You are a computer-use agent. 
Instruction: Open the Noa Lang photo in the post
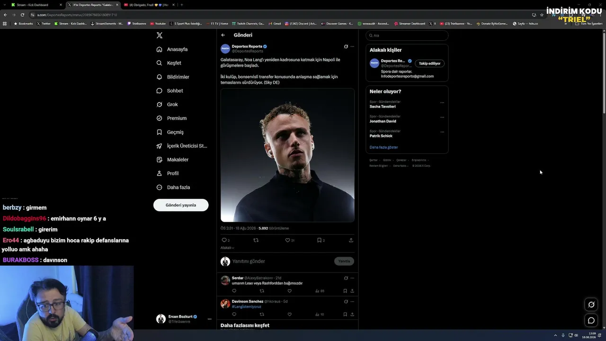click(287, 155)
